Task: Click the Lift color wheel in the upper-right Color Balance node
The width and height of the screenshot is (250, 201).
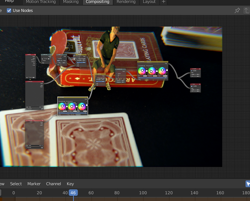Action: [142, 71]
